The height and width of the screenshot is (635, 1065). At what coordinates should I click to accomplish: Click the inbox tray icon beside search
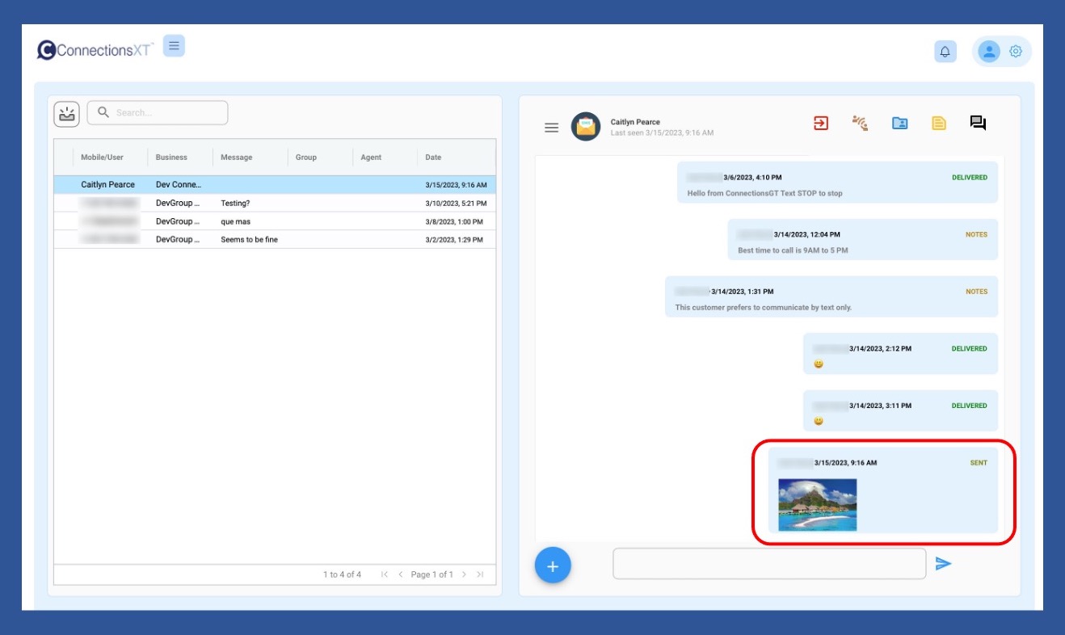point(67,114)
